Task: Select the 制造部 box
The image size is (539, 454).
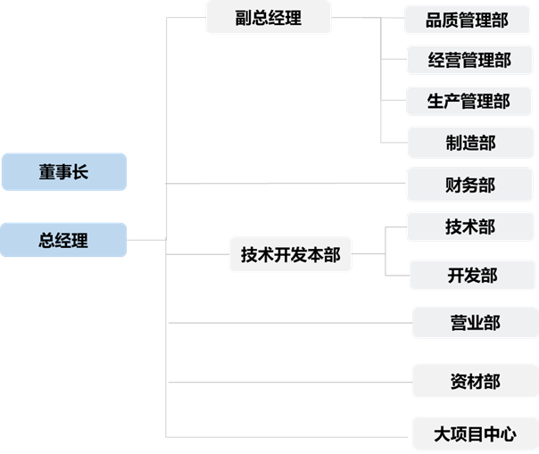Action: tap(470, 142)
